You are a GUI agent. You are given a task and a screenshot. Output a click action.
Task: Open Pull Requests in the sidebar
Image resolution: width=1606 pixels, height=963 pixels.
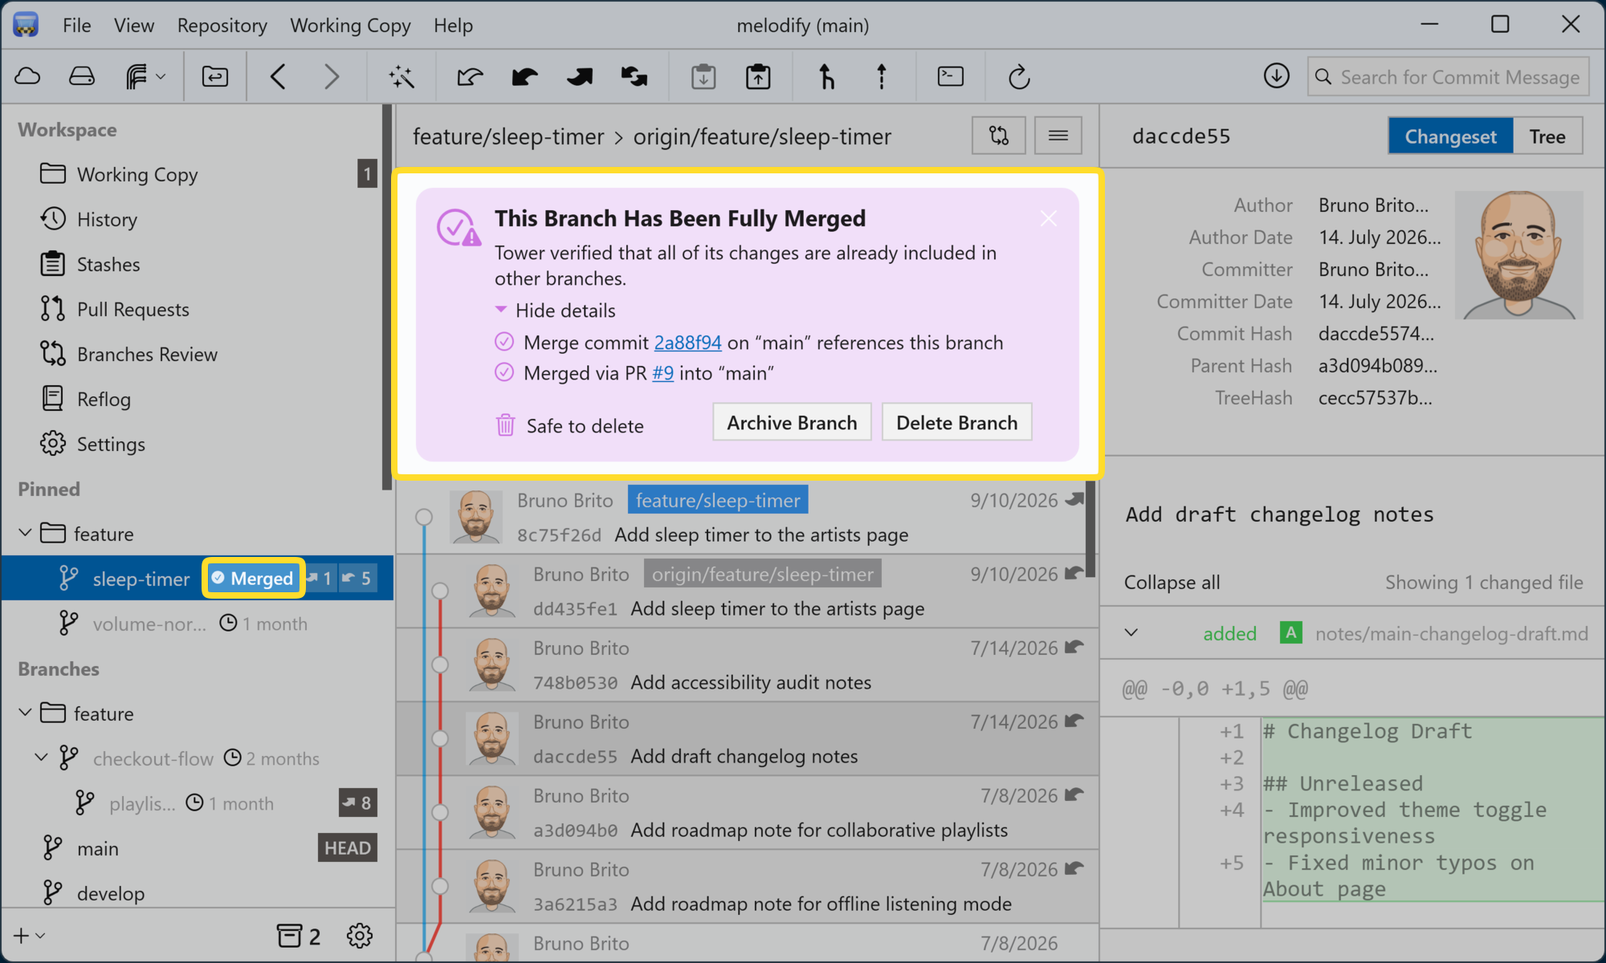[133, 309]
